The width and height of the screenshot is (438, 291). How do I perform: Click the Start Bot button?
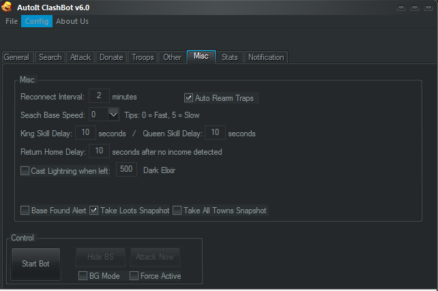click(35, 264)
